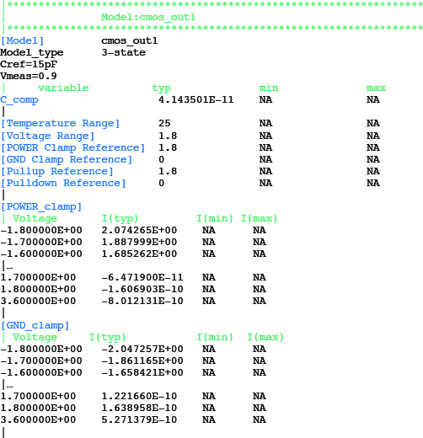Click the -8.012131E-10 POWER_clamp current entry
Screen dimensions: 423x438
(142, 301)
